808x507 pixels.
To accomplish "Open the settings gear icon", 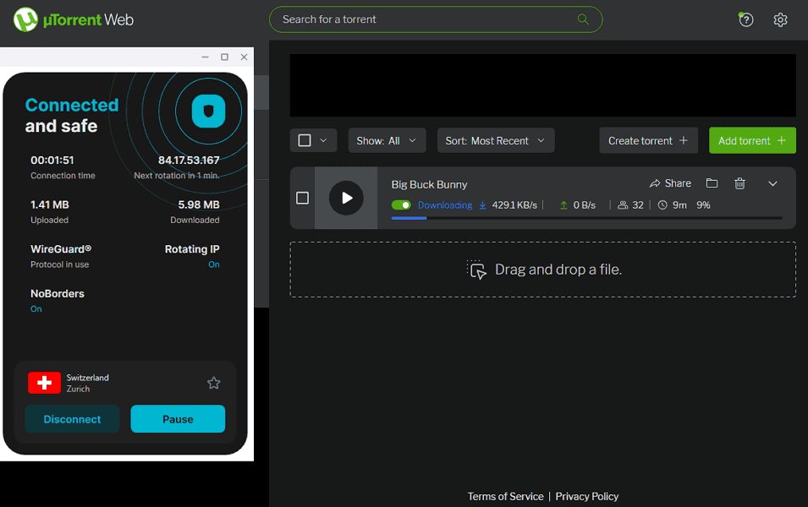I will (780, 19).
